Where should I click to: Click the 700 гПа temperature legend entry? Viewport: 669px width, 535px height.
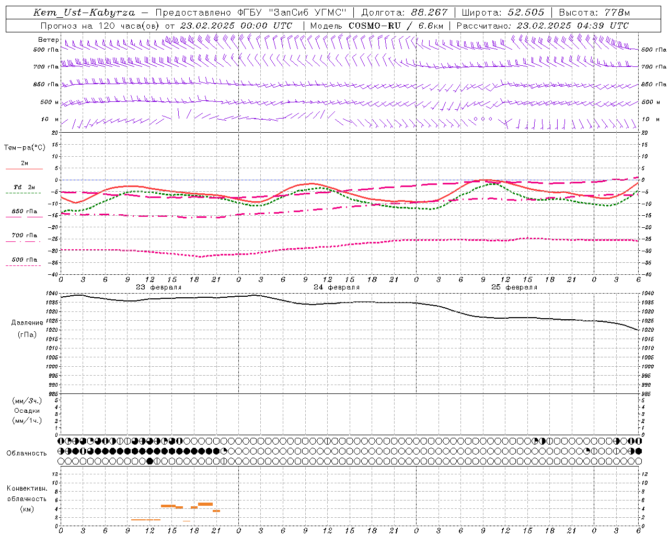pos(25,235)
